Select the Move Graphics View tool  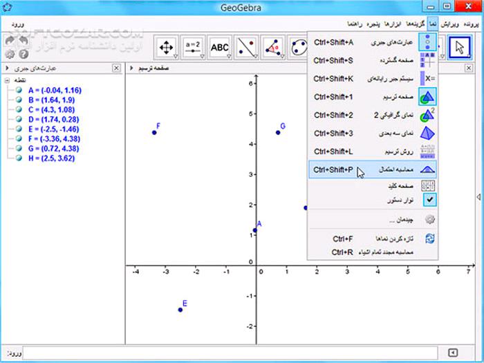click(x=166, y=48)
